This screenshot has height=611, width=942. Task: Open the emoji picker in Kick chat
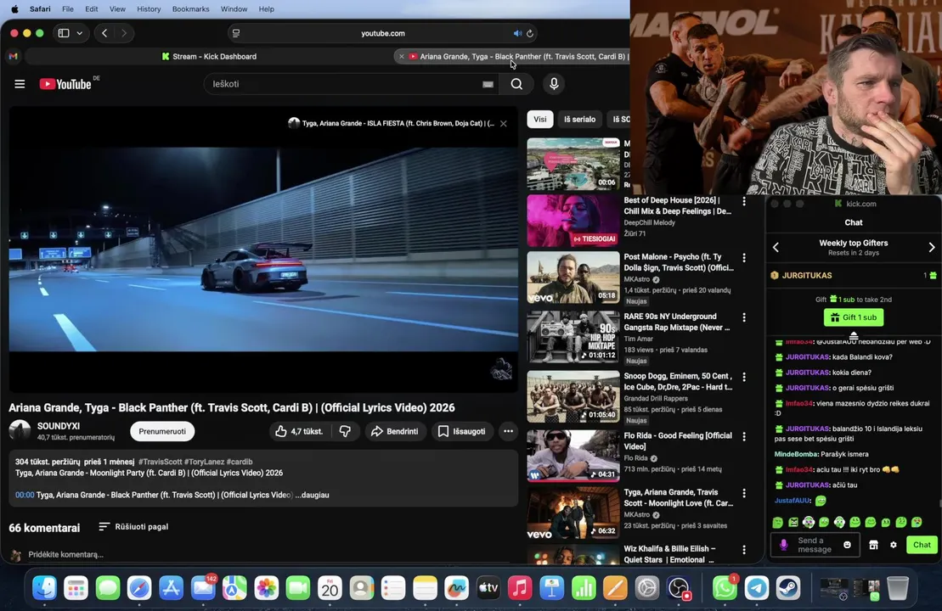[x=847, y=545]
